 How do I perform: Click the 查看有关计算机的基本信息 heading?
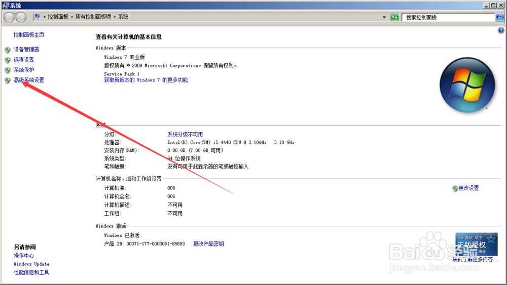click(x=129, y=37)
